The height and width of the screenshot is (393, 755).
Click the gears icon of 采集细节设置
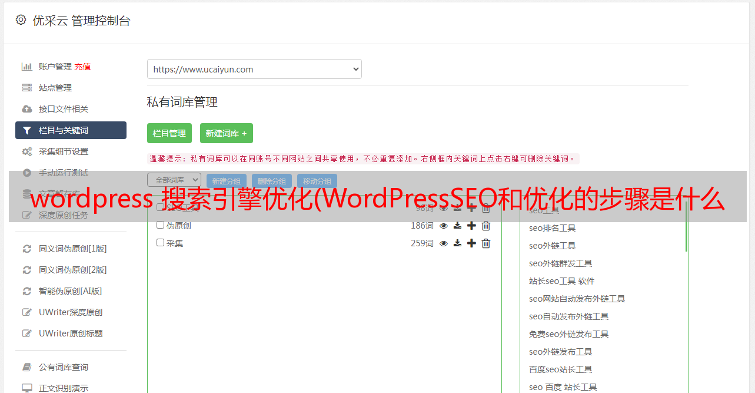(x=26, y=151)
